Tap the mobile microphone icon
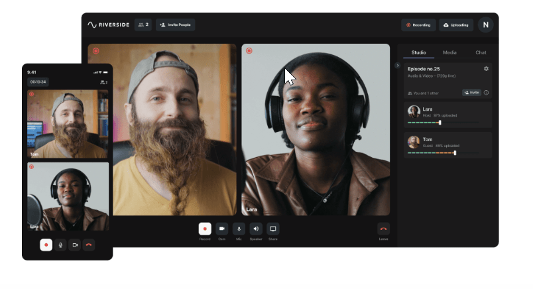Viewport: 533px width, 289px height. tap(60, 245)
